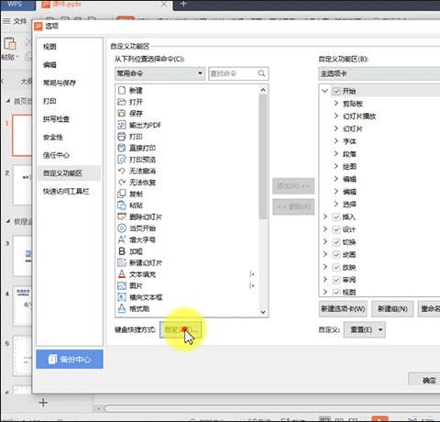
Task: Select the 文本填充 text fill icon
Action: pos(122,274)
